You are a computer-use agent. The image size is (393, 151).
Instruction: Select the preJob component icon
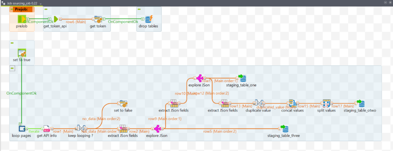[x=22, y=19]
